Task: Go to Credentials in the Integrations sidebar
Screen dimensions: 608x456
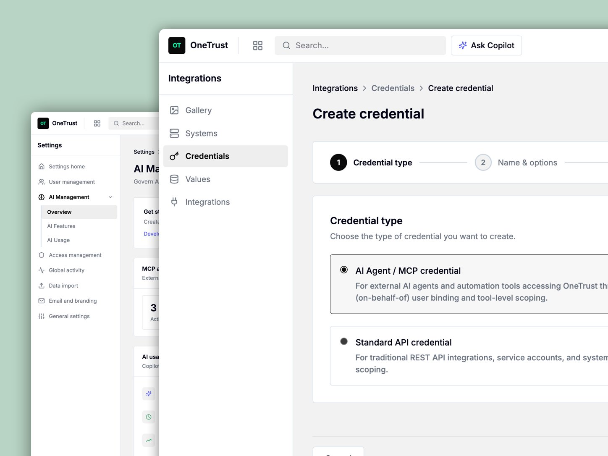Action: [225, 156]
